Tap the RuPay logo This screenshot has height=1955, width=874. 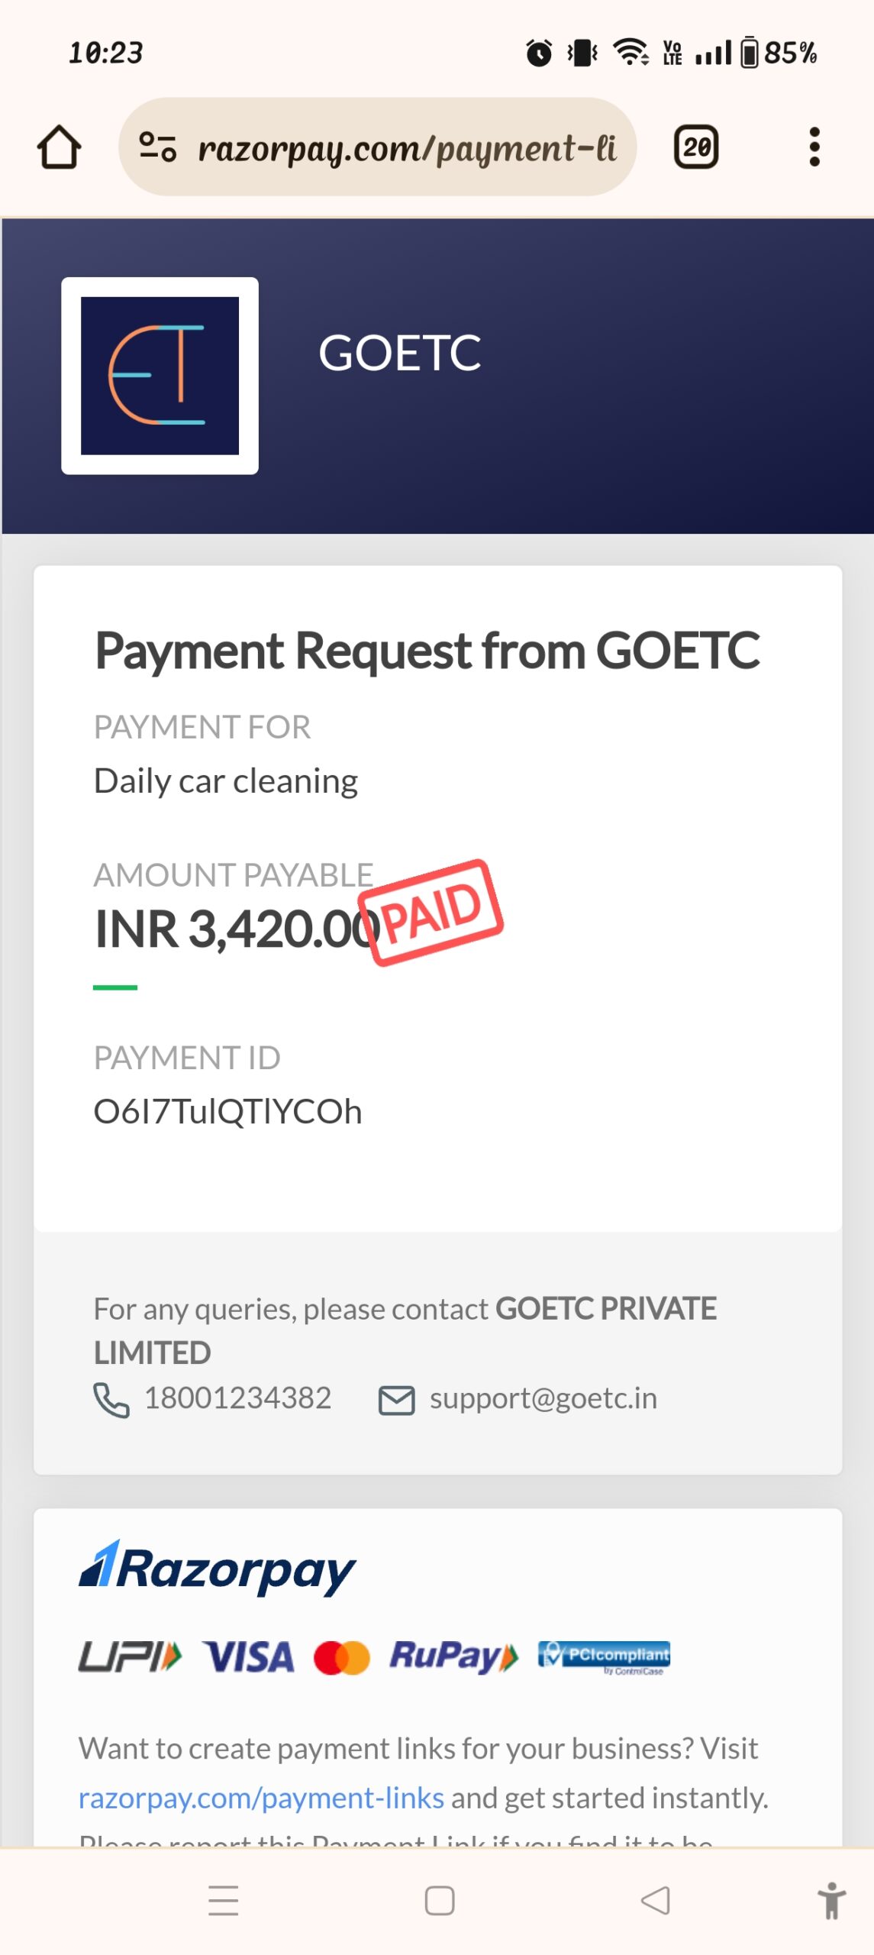tap(453, 1657)
